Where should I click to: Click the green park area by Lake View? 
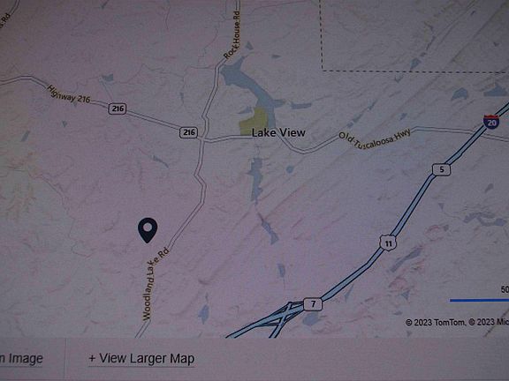(x=254, y=123)
